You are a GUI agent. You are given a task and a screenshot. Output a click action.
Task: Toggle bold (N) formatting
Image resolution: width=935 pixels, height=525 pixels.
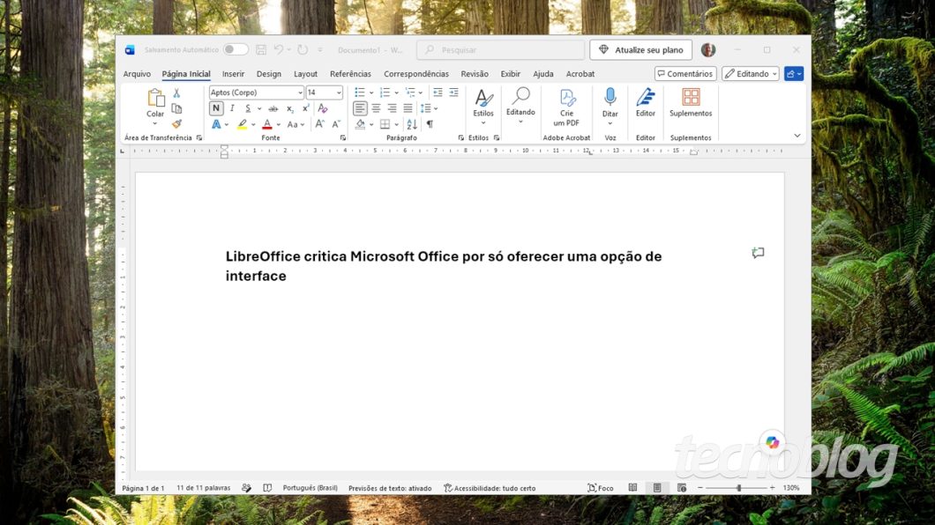coord(216,108)
